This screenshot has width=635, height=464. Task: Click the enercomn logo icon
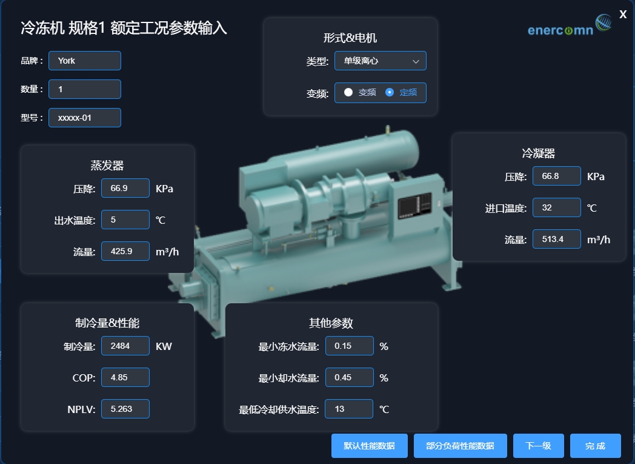coord(603,23)
